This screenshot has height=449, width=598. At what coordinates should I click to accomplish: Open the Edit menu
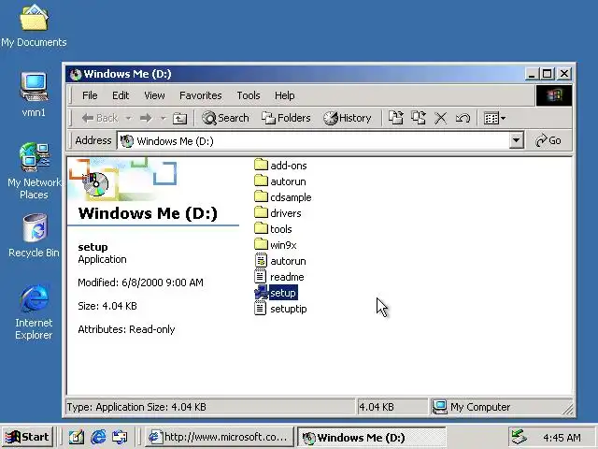click(x=121, y=95)
